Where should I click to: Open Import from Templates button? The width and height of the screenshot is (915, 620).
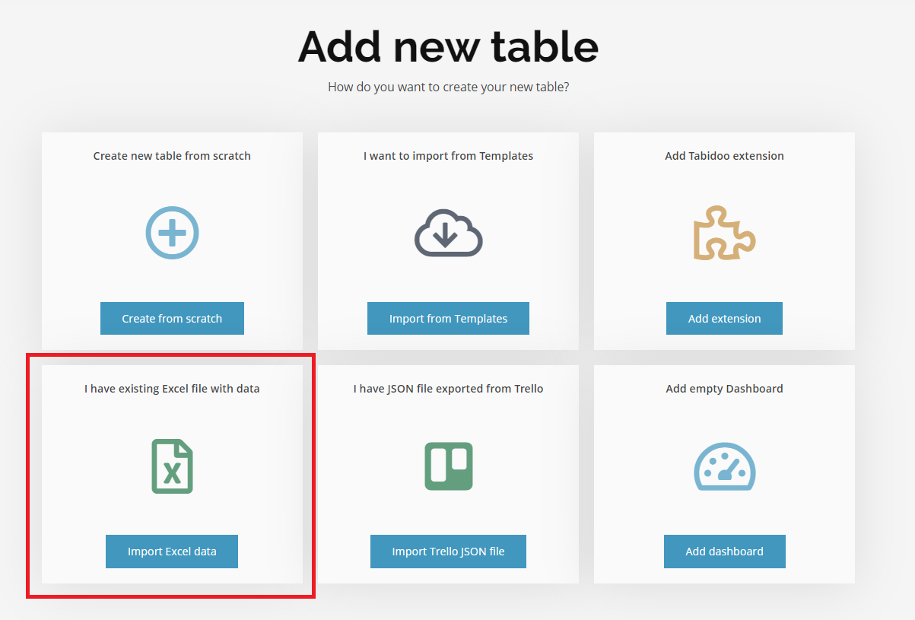tap(448, 319)
